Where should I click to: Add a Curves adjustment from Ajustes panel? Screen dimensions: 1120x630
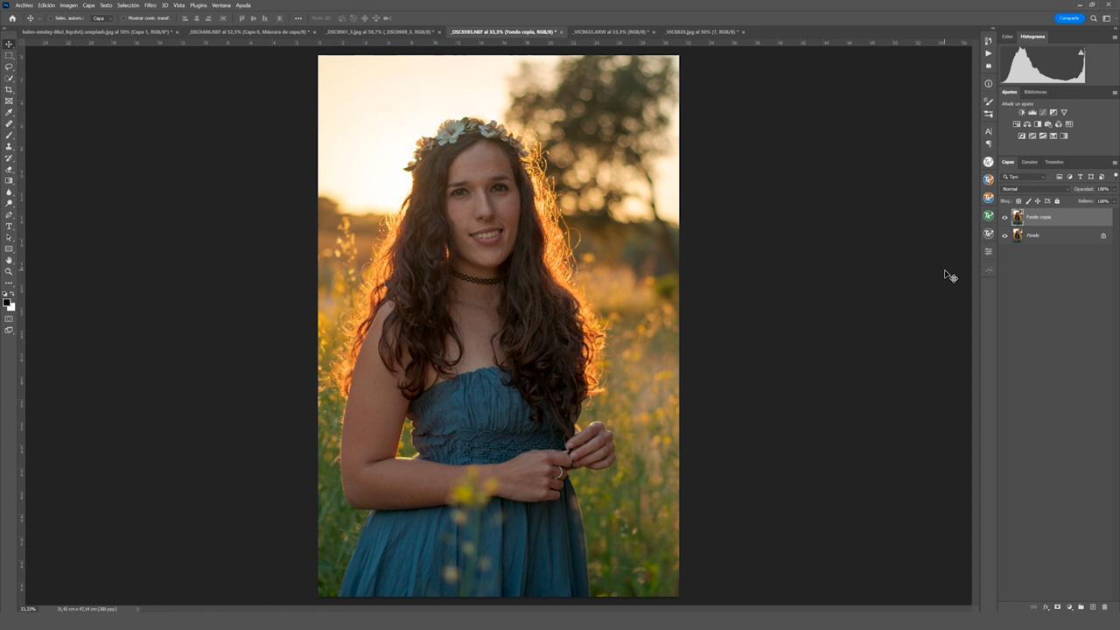(x=1043, y=112)
